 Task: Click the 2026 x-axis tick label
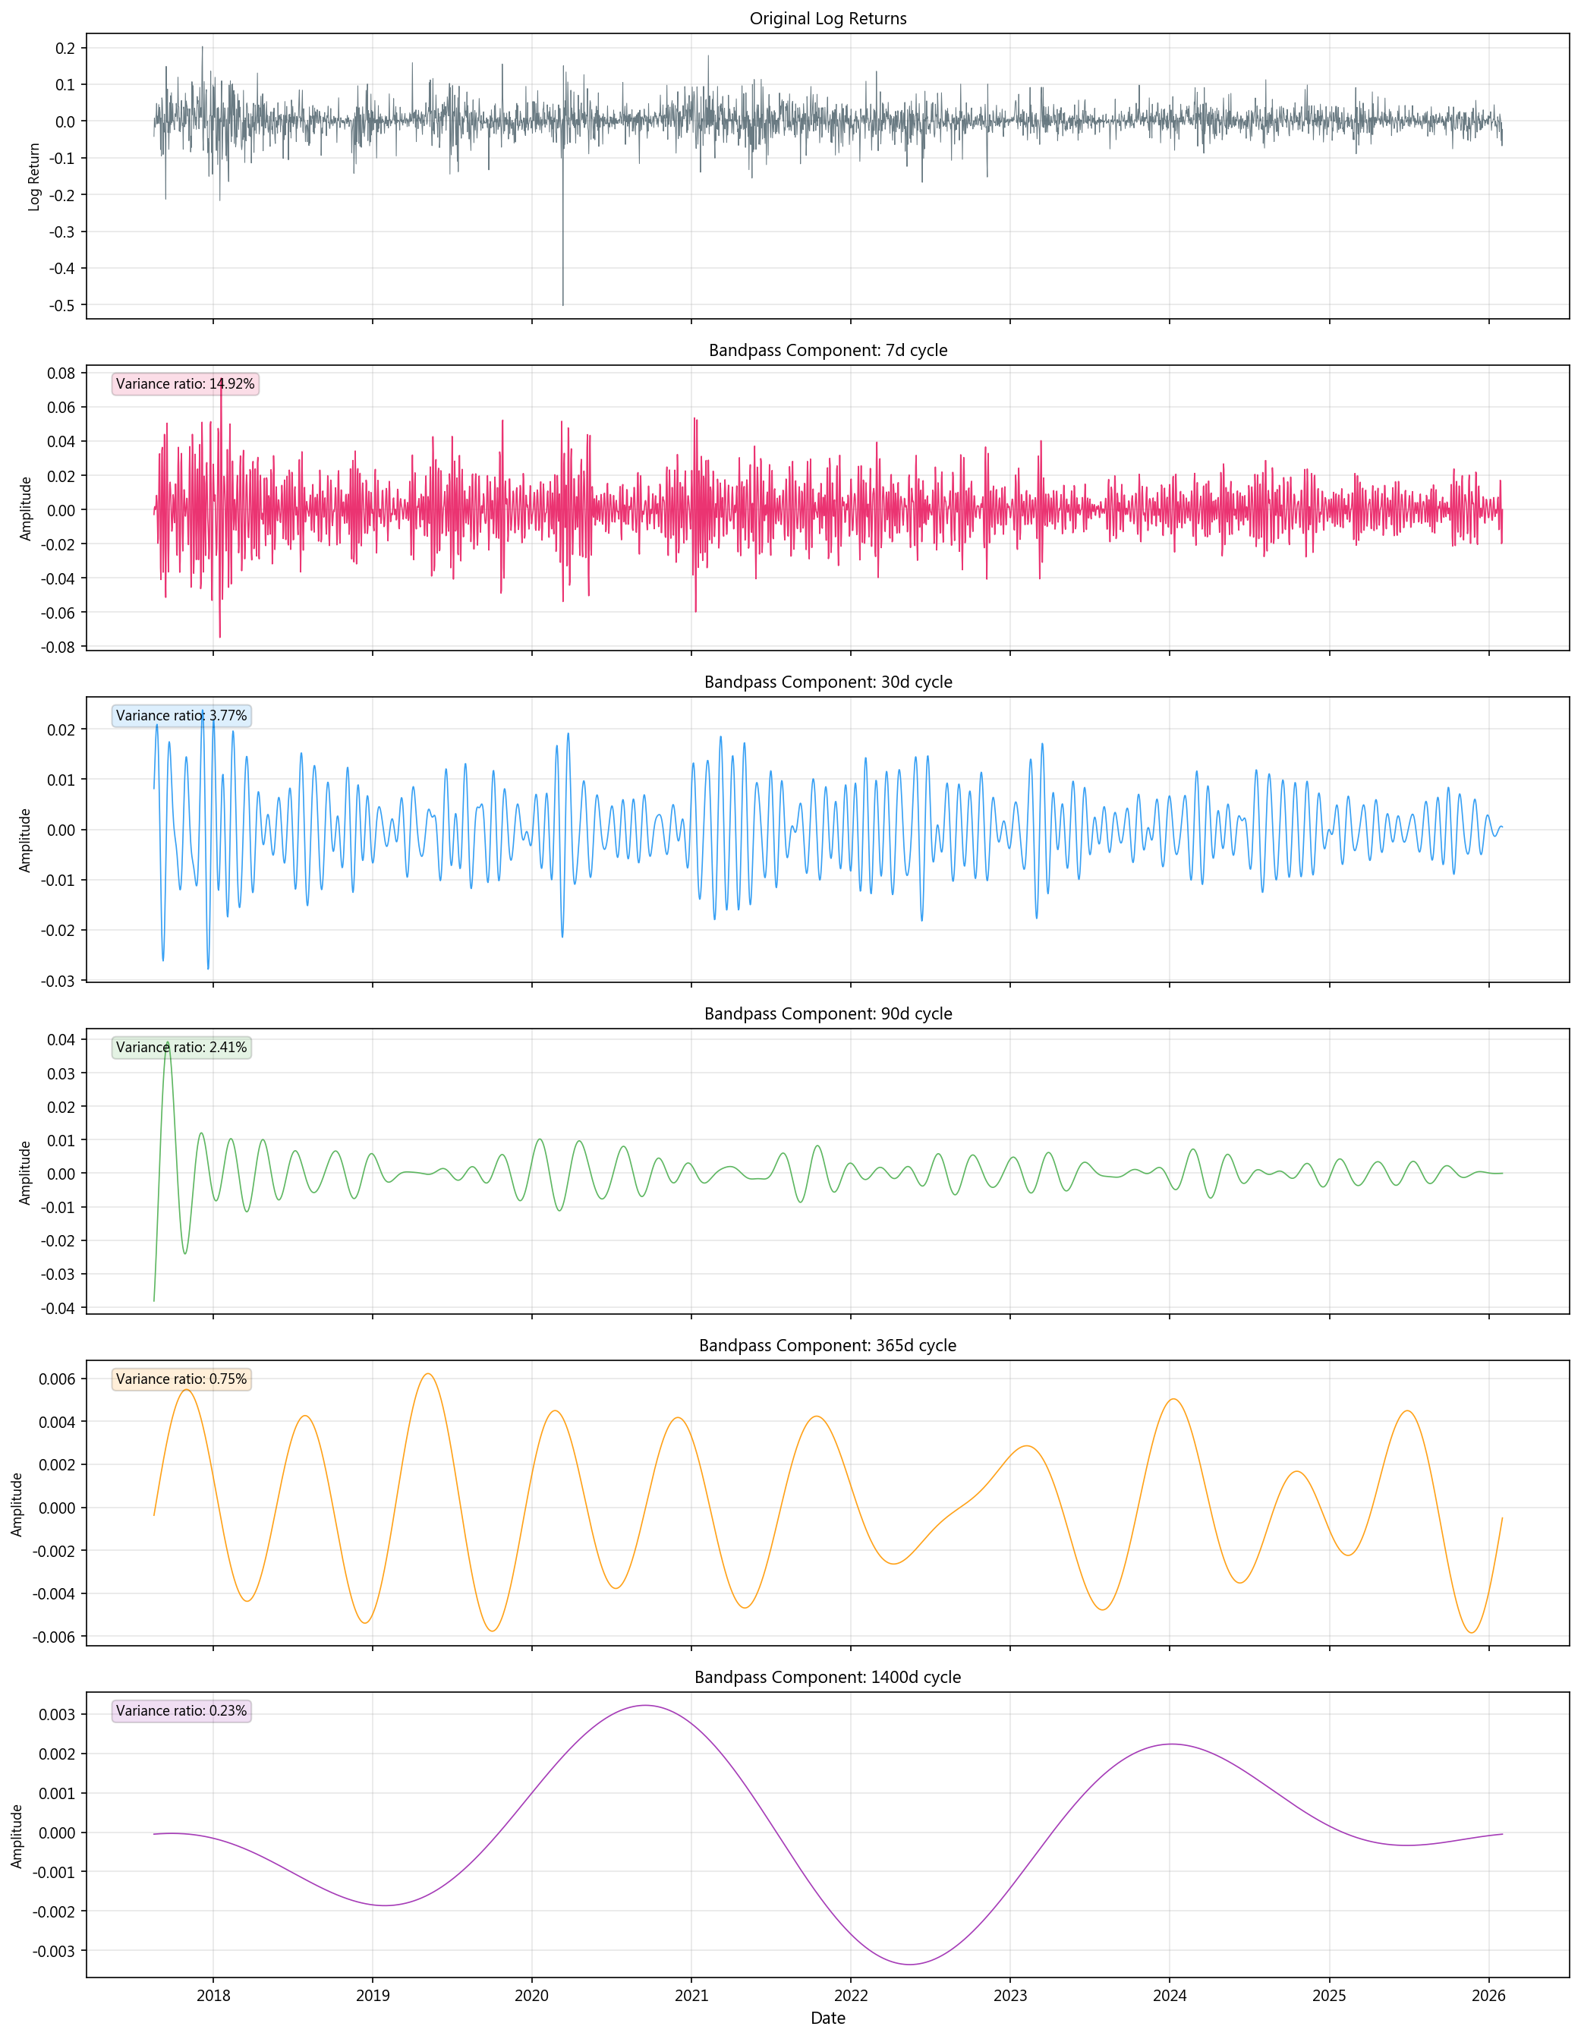coord(1488,1995)
